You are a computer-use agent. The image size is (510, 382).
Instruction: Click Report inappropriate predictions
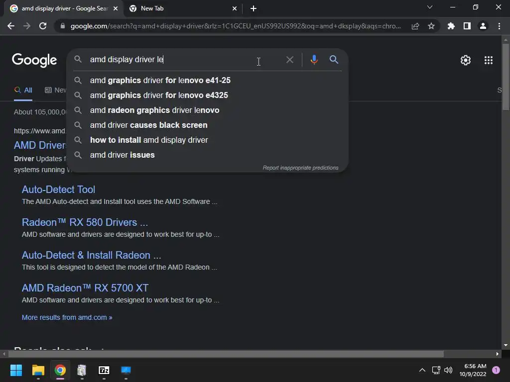pyautogui.click(x=300, y=168)
